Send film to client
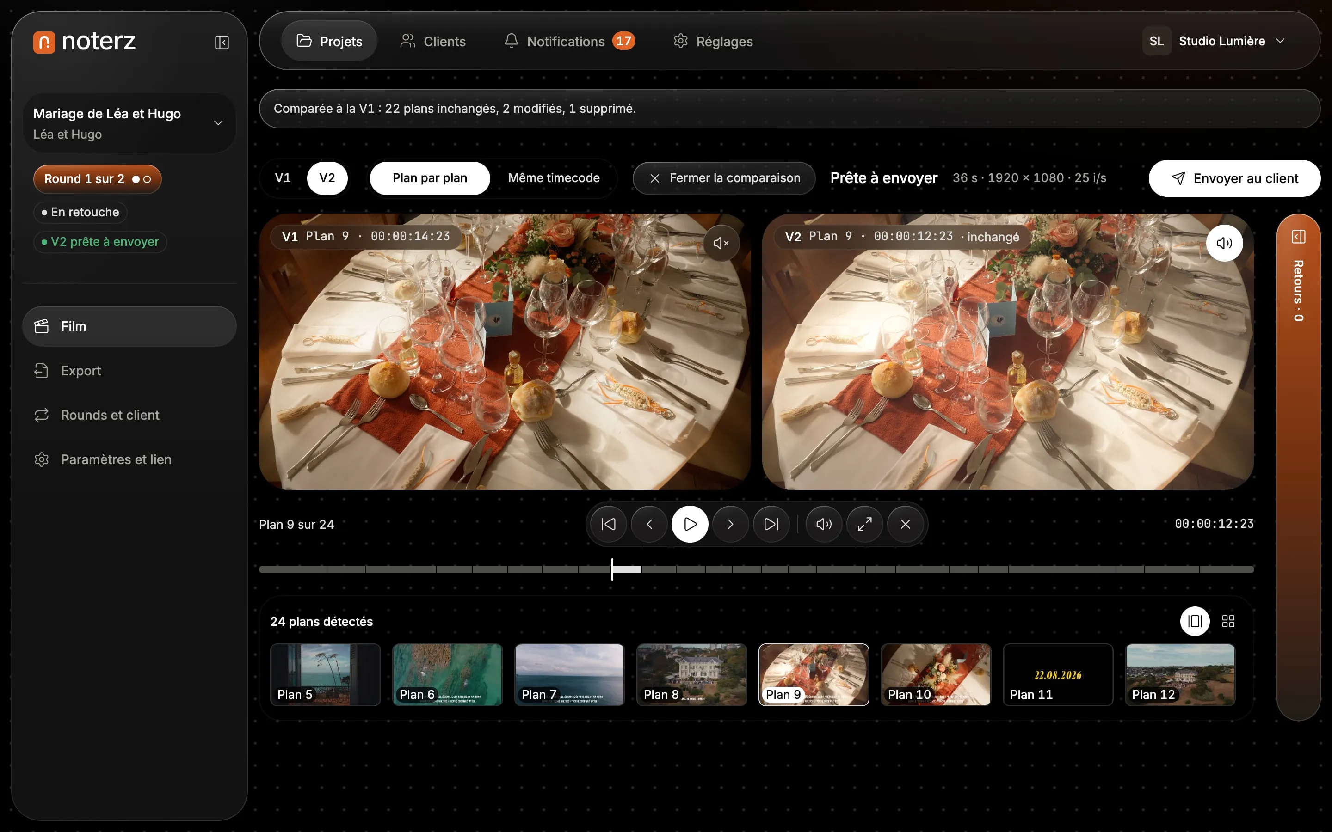Viewport: 1332px width, 832px height. [x=1234, y=178]
